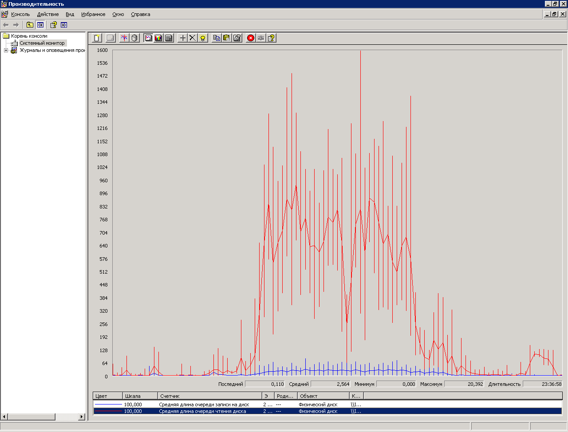
Task: Click the Add counter plus icon
Action: point(182,38)
